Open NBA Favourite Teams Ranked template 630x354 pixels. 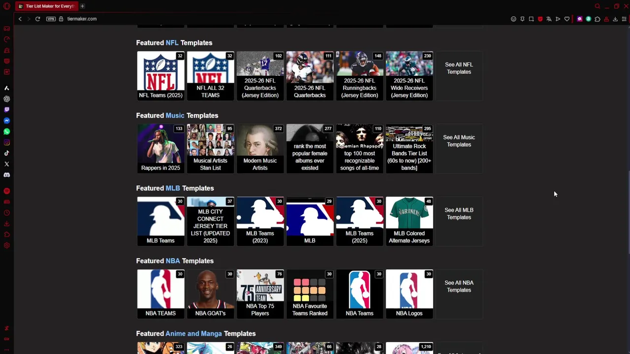point(310,294)
